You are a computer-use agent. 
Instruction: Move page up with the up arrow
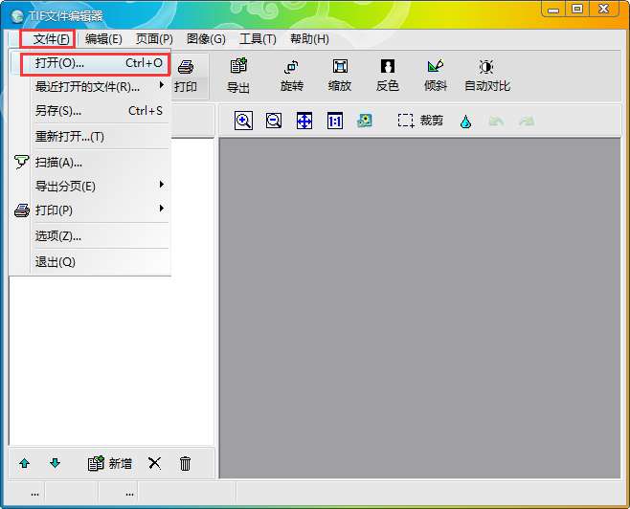pos(25,463)
